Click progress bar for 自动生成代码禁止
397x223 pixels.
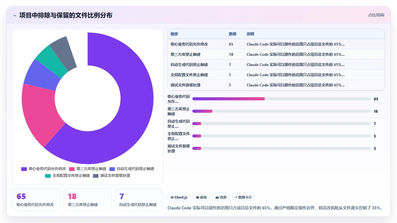[x=282, y=124]
